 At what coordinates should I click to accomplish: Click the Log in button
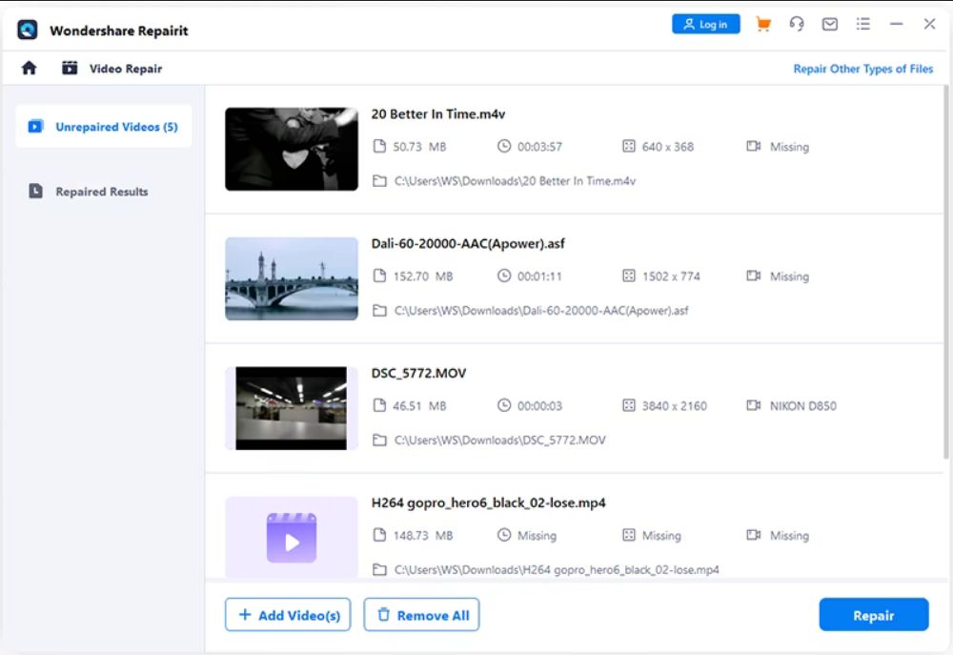click(705, 24)
